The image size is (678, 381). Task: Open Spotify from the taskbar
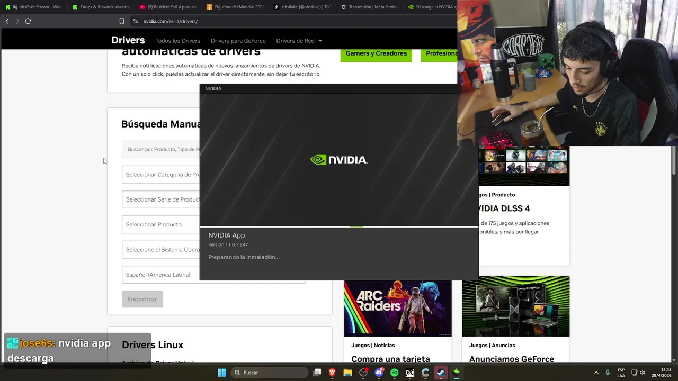394,373
